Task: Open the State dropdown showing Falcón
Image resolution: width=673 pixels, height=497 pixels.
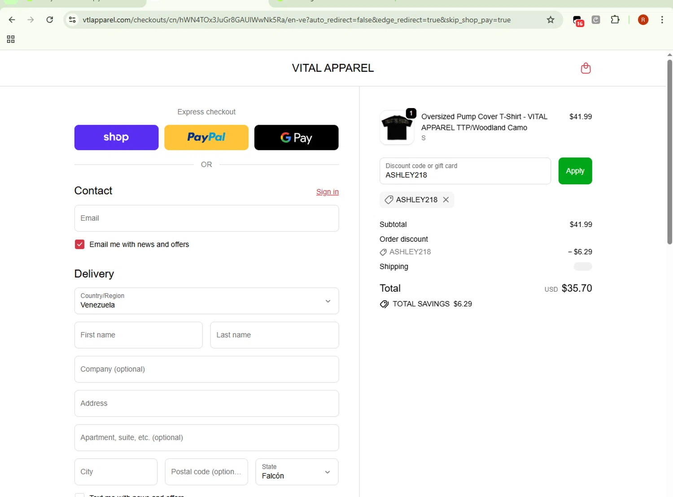Action: tap(297, 472)
